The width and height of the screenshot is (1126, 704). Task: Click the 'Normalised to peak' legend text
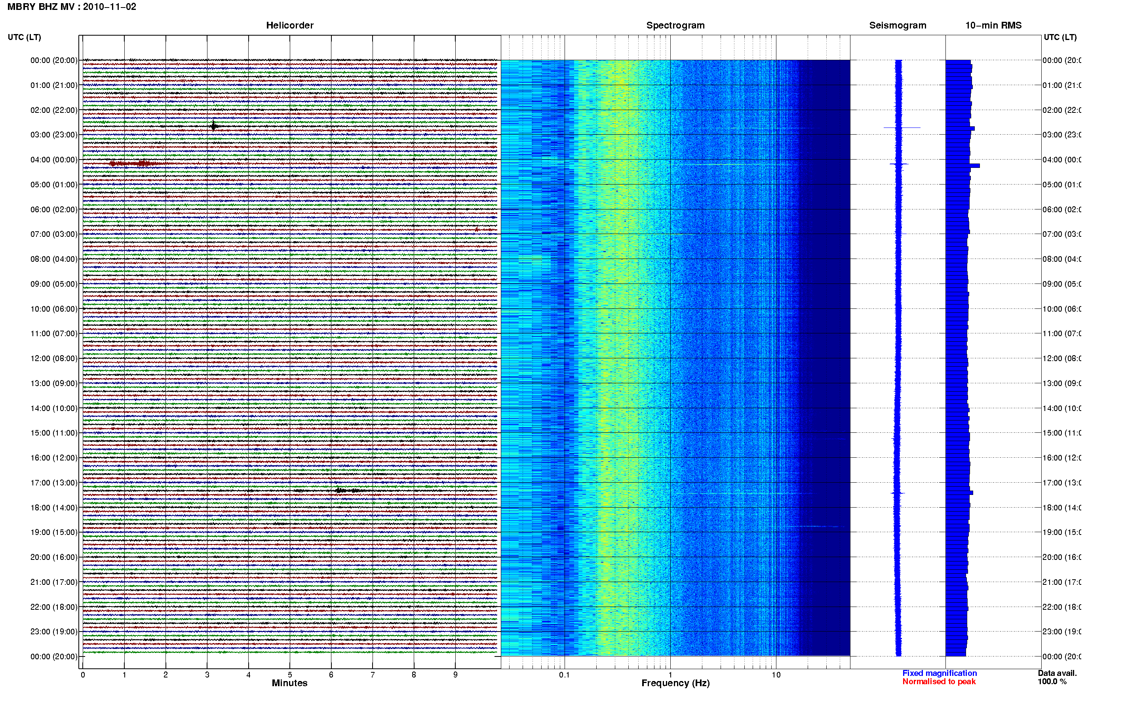click(x=939, y=682)
